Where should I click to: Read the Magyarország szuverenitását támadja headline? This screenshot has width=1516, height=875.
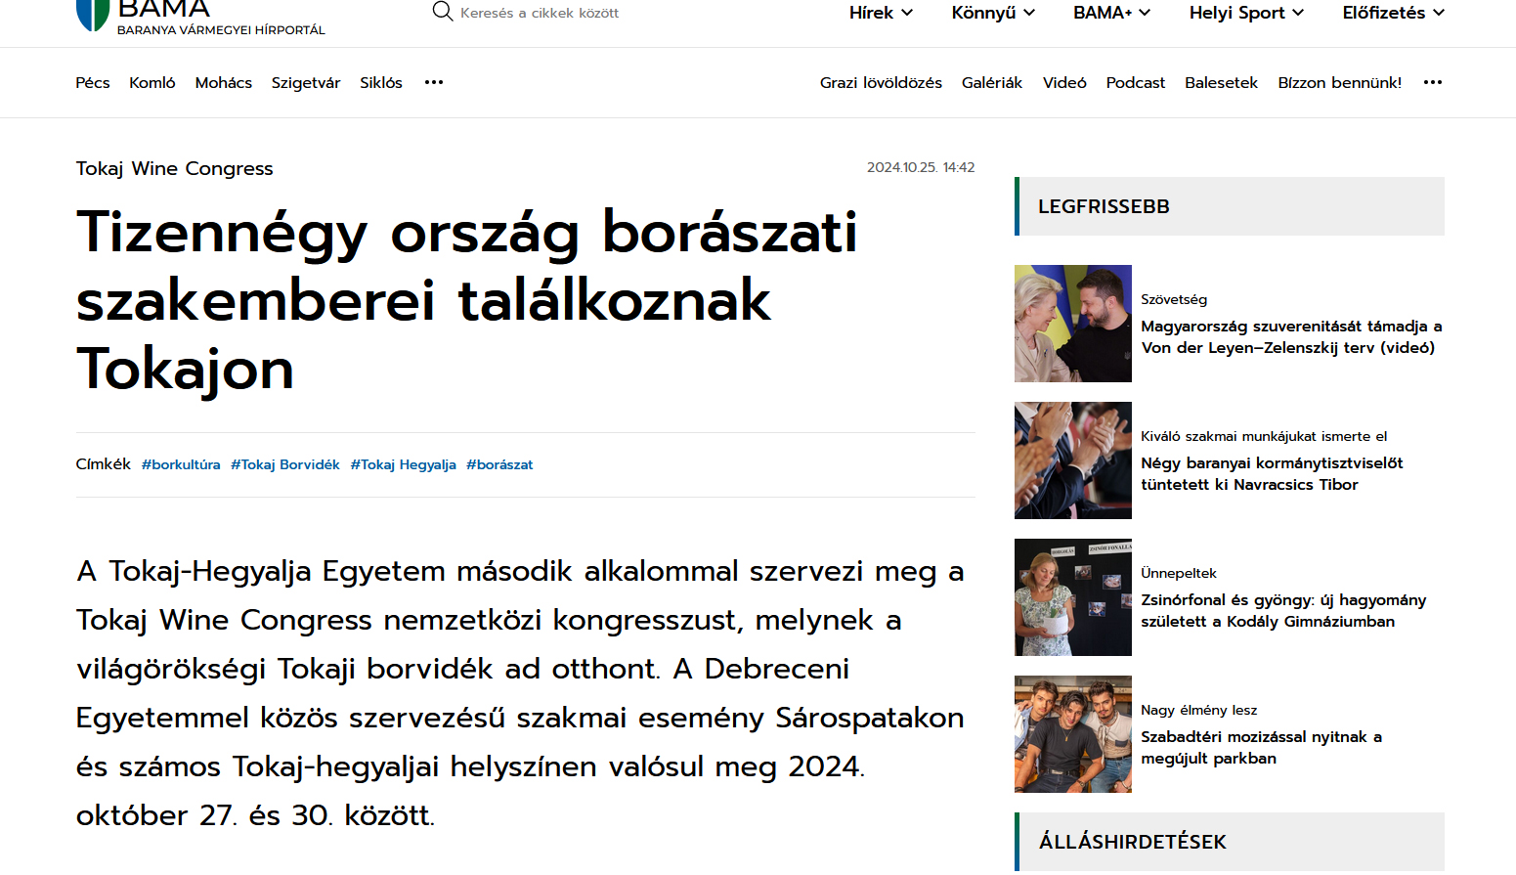(x=1291, y=337)
